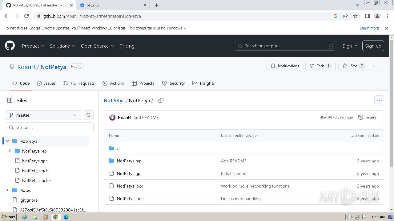
Task: Open Chrome three-dot menu
Action: [x=387, y=16]
